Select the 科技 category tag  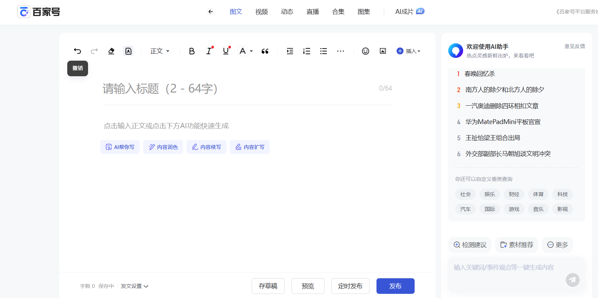point(563,194)
